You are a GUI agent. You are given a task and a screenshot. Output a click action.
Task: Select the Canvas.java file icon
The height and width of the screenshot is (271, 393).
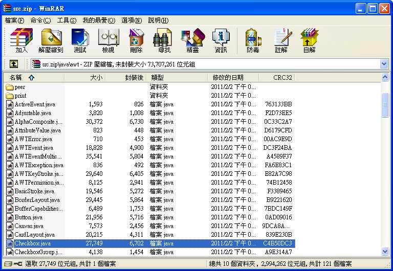[10, 226]
